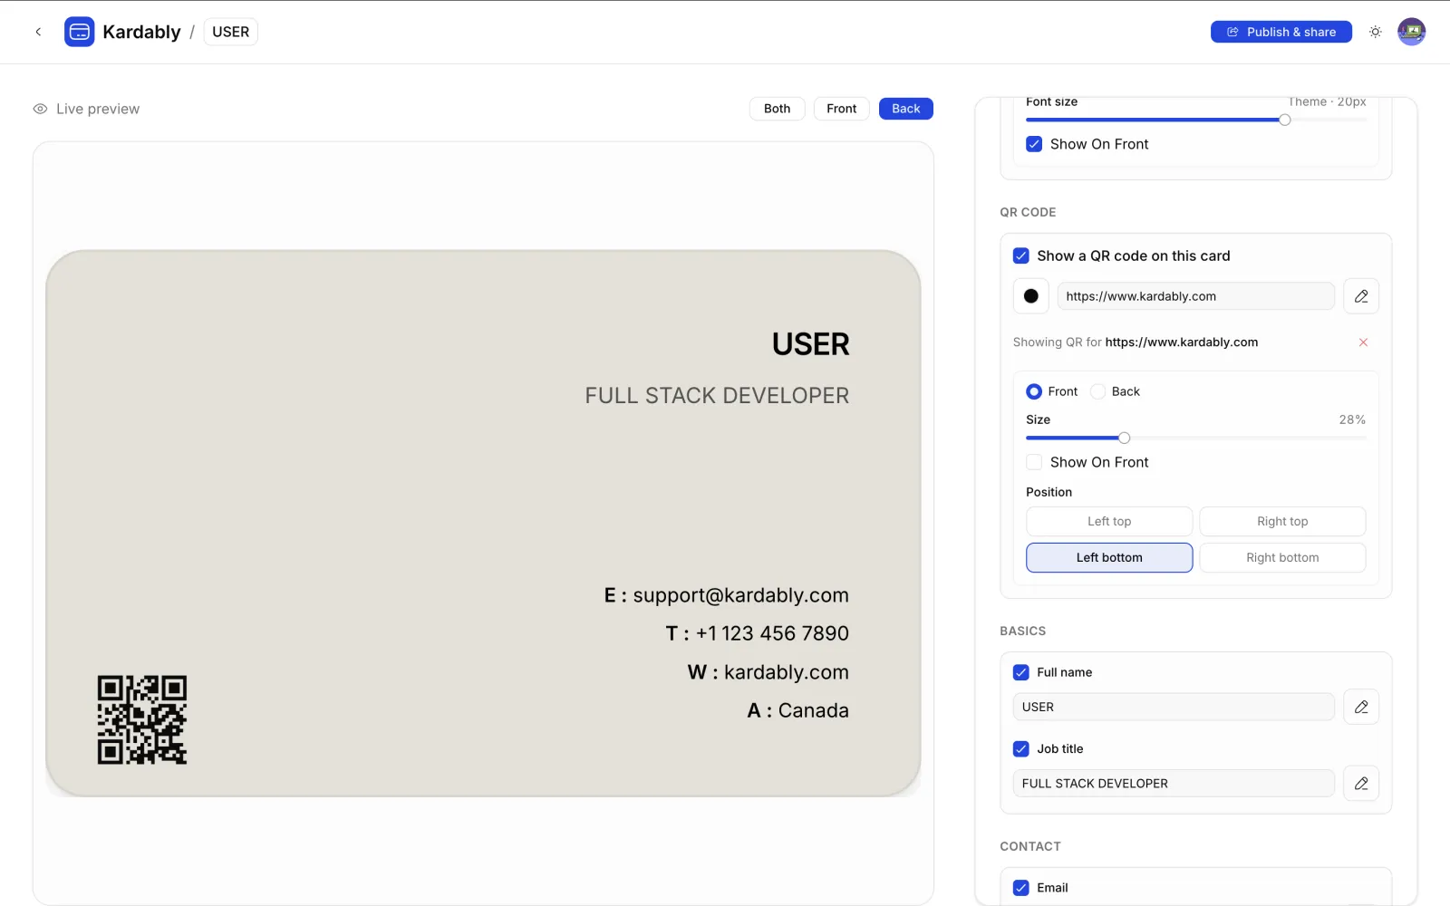The image size is (1450, 906).
Task: Click FULL STACK DEVELOPER on card preview
Action: tap(717, 396)
